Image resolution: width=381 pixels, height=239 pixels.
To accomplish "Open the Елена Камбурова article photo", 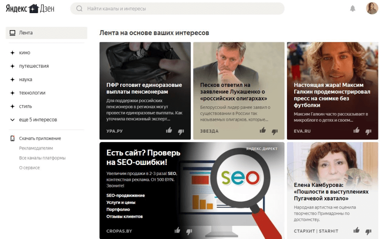I will 332,162.
